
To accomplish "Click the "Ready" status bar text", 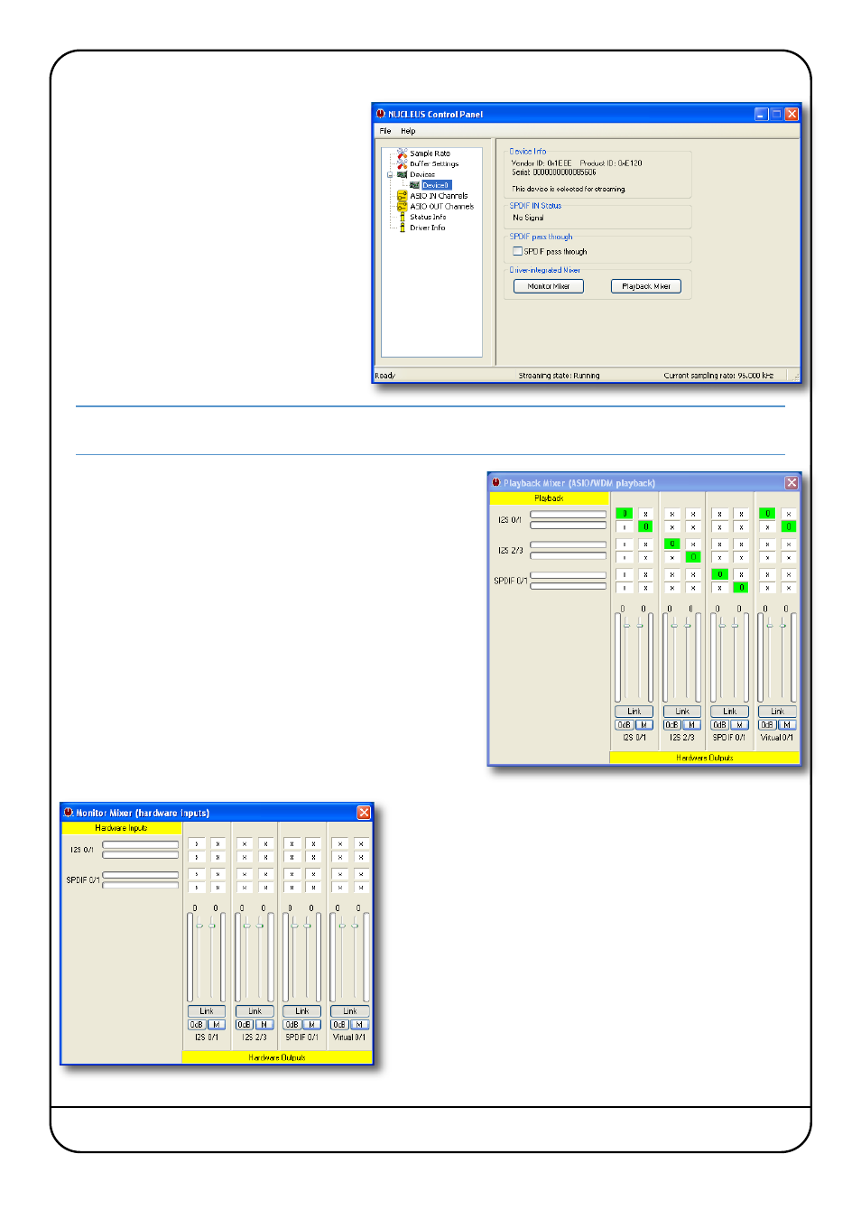I will pyautogui.click(x=385, y=376).
